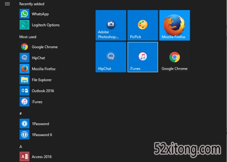
Task: Click the 'Access 2016' label text
Action: [41, 157]
